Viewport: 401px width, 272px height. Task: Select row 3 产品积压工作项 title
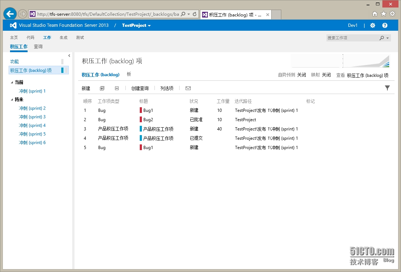(x=158, y=129)
